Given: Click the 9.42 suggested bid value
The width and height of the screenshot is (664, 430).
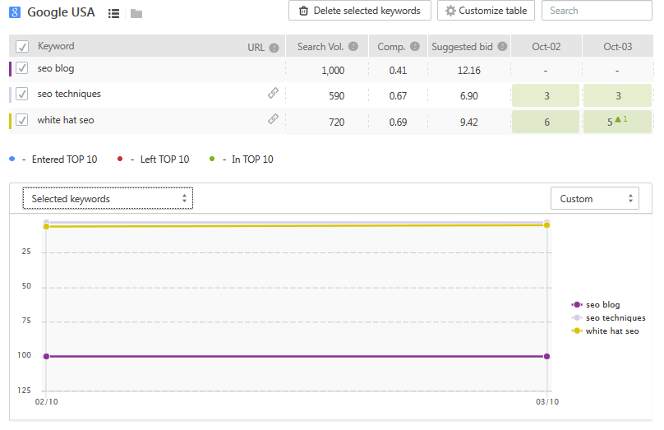Looking at the screenshot, I should [468, 123].
